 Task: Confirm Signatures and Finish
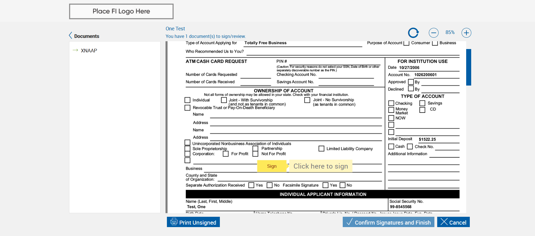tap(388, 222)
